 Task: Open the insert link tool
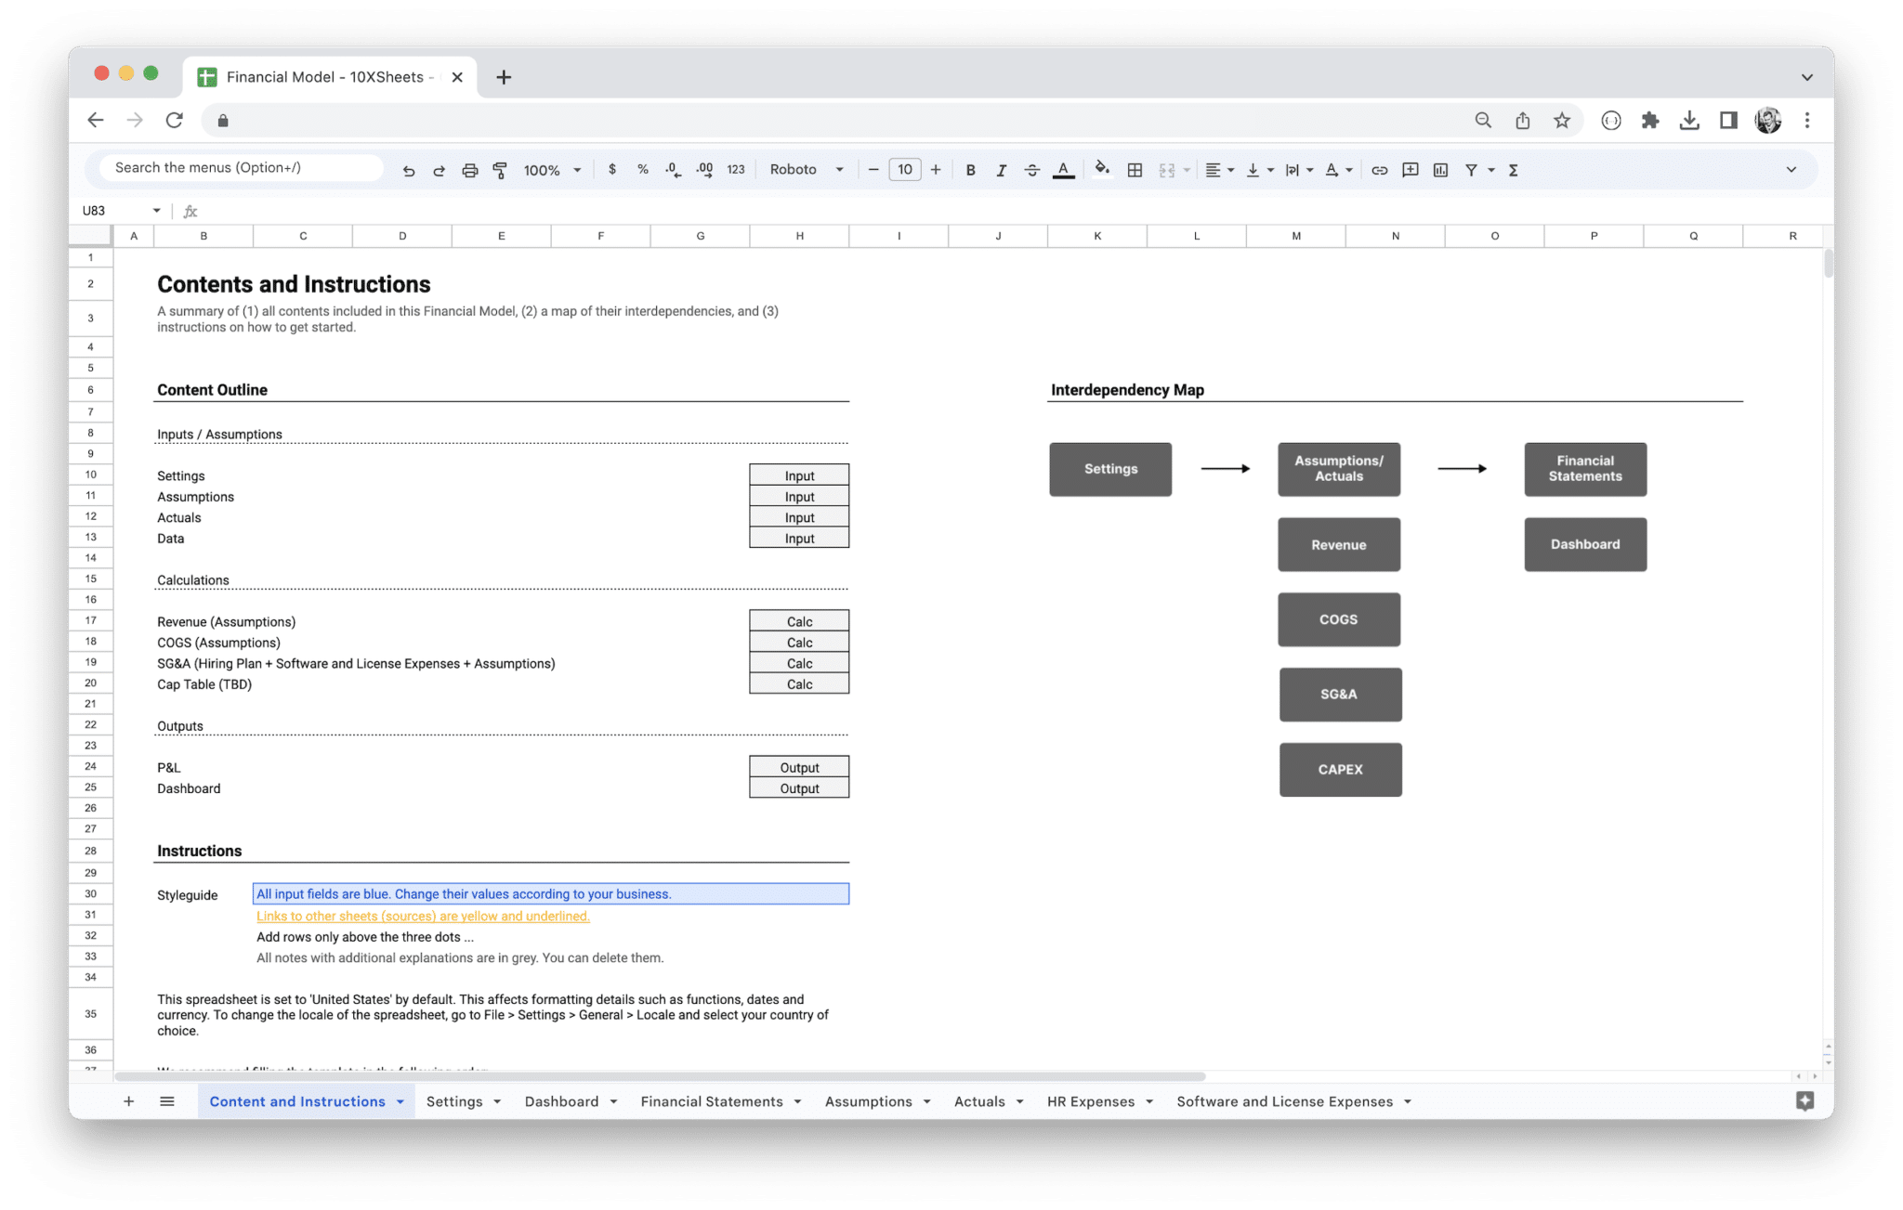[1379, 169]
